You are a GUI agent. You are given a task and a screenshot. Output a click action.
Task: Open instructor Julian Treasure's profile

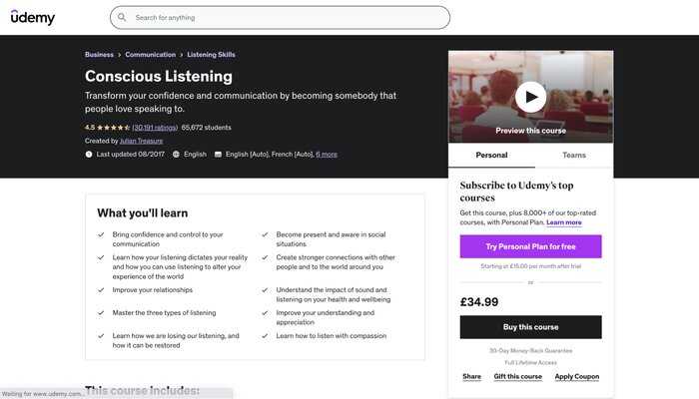click(141, 141)
